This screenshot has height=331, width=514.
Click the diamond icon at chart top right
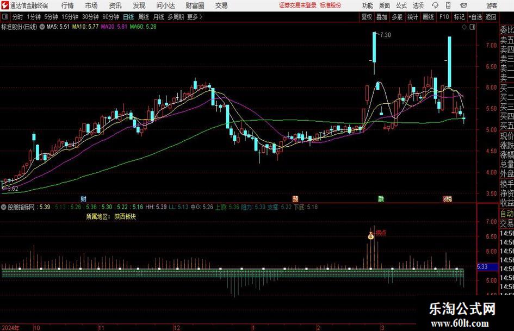464,27
